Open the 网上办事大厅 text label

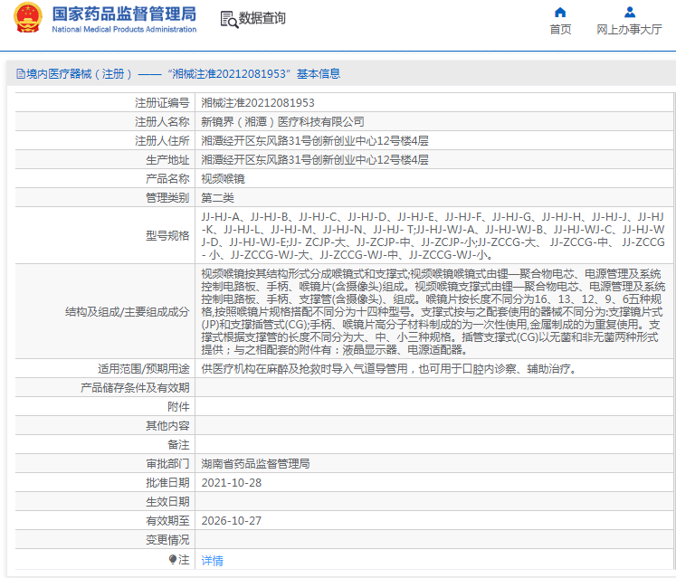coord(630,30)
